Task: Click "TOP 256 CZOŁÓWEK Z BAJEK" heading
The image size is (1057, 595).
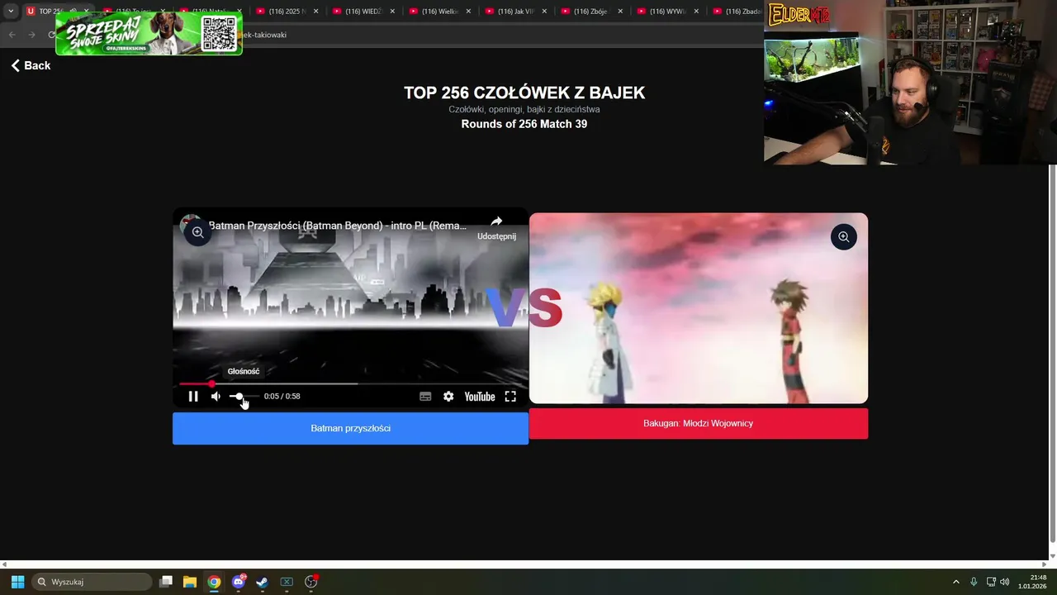Action: coord(524,93)
